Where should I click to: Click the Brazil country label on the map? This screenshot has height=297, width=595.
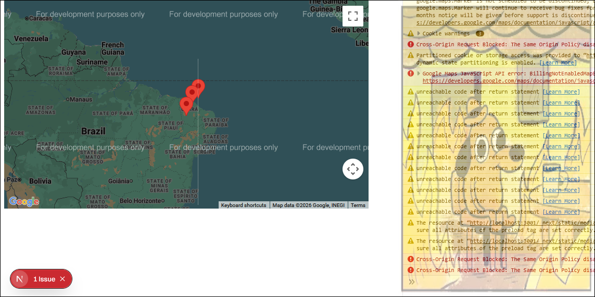coord(93,131)
